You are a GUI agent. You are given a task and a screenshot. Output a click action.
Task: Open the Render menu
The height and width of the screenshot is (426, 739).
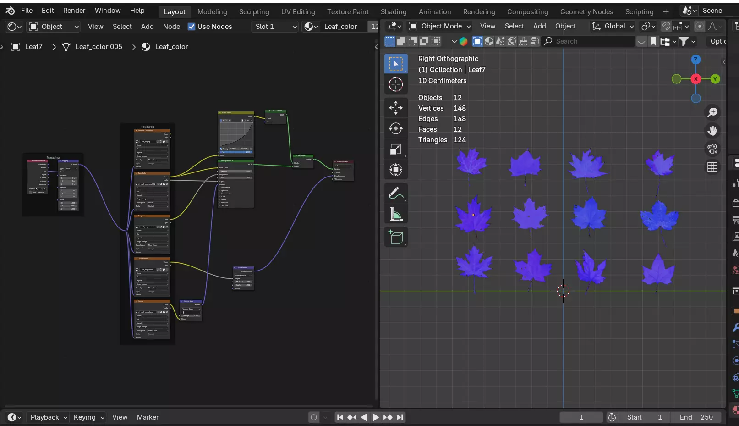[x=74, y=11]
